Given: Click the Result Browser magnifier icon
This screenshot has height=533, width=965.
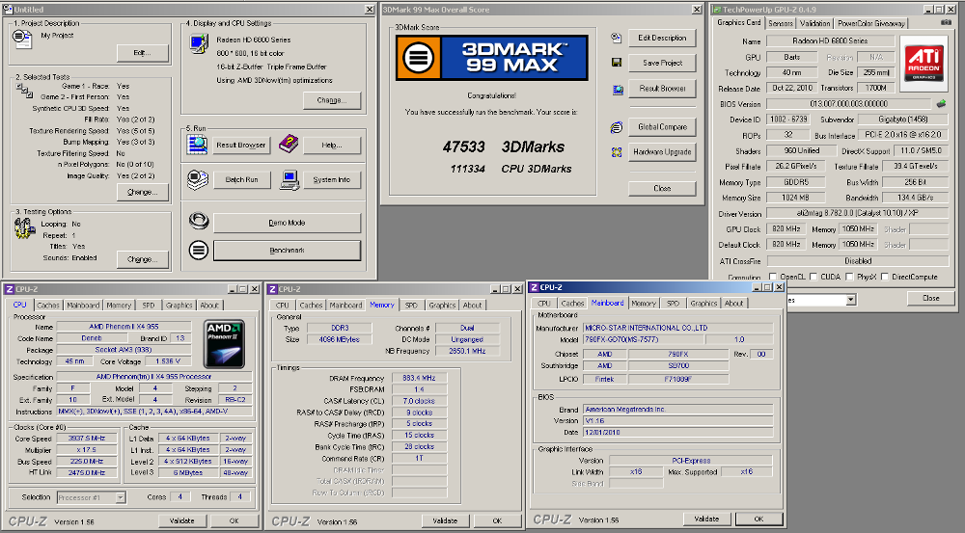Looking at the screenshot, I should [x=198, y=145].
